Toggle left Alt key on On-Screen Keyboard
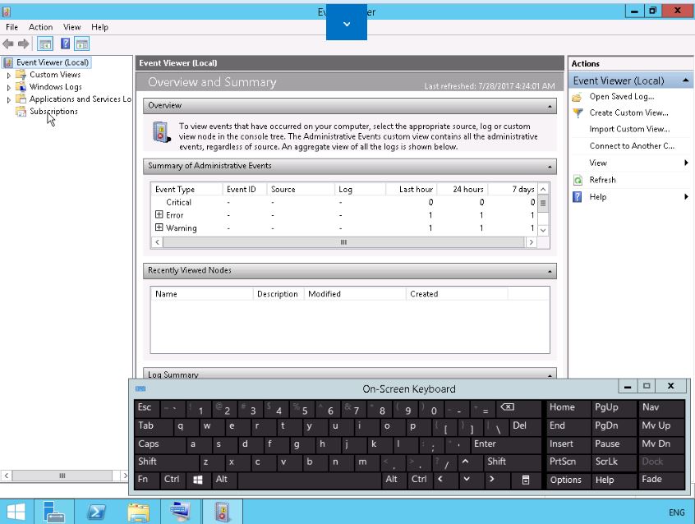Image resolution: width=695 pixels, height=524 pixels. [x=223, y=480]
